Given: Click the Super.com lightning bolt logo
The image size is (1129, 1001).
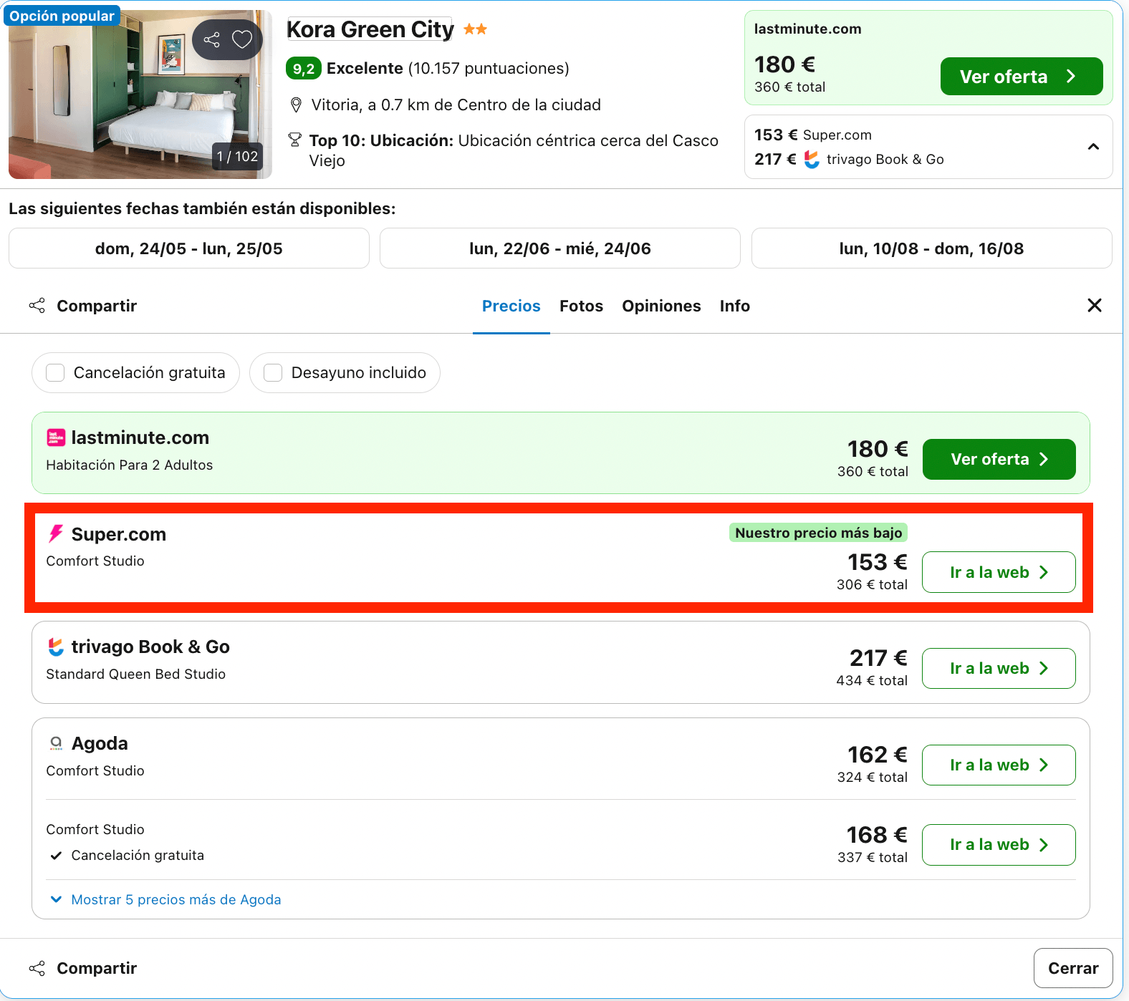Looking at the screenshot, I should 55,533.
